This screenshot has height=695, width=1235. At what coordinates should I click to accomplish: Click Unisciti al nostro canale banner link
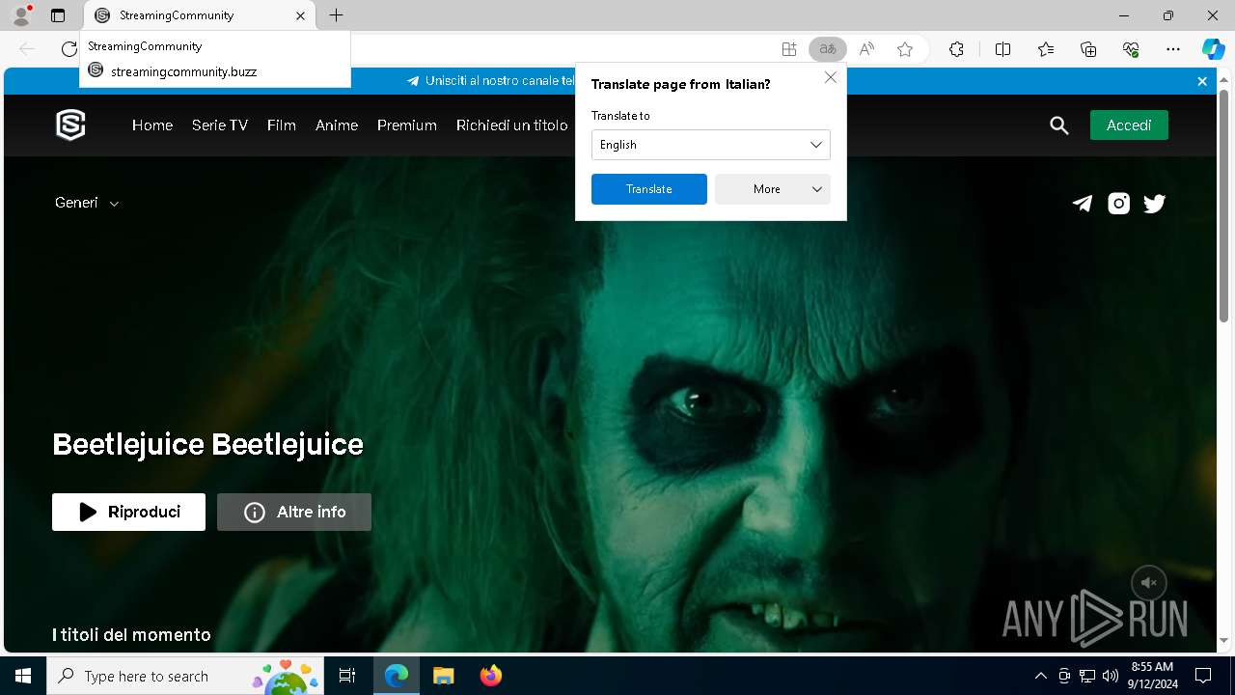pos(491,81)
